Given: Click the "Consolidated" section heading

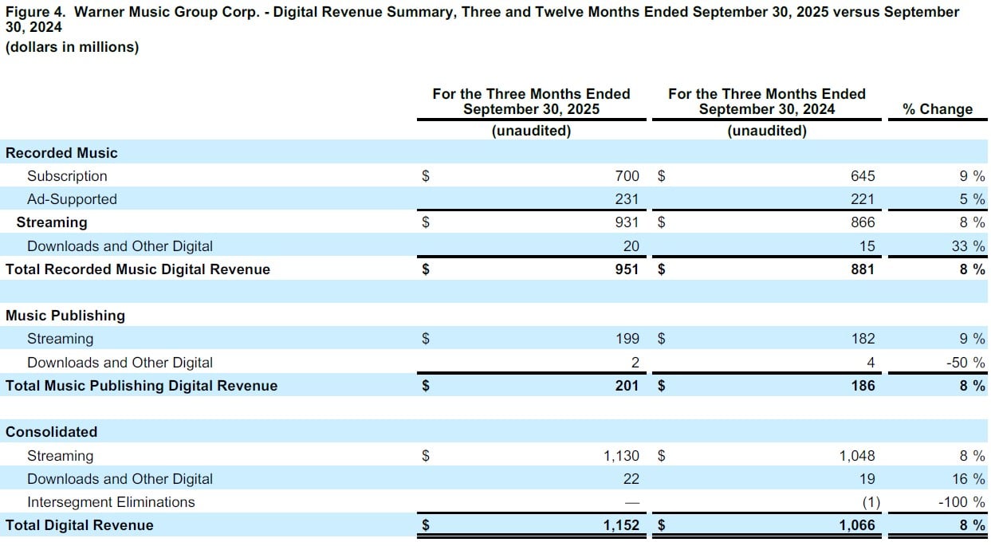Looking at the screenshot, I should [51, 432].
